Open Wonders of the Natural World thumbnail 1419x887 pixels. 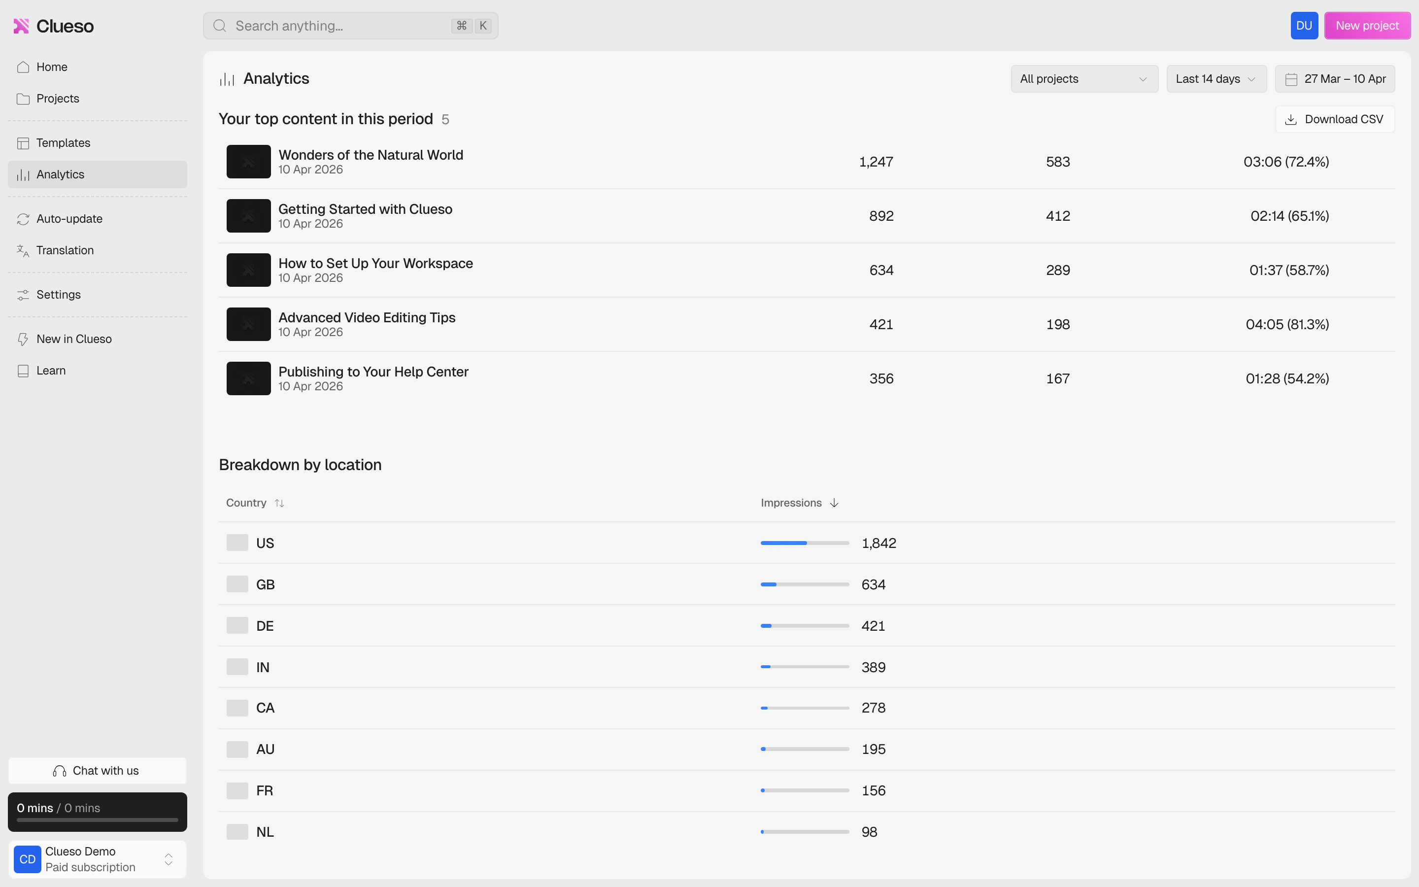tap(249, 161)
